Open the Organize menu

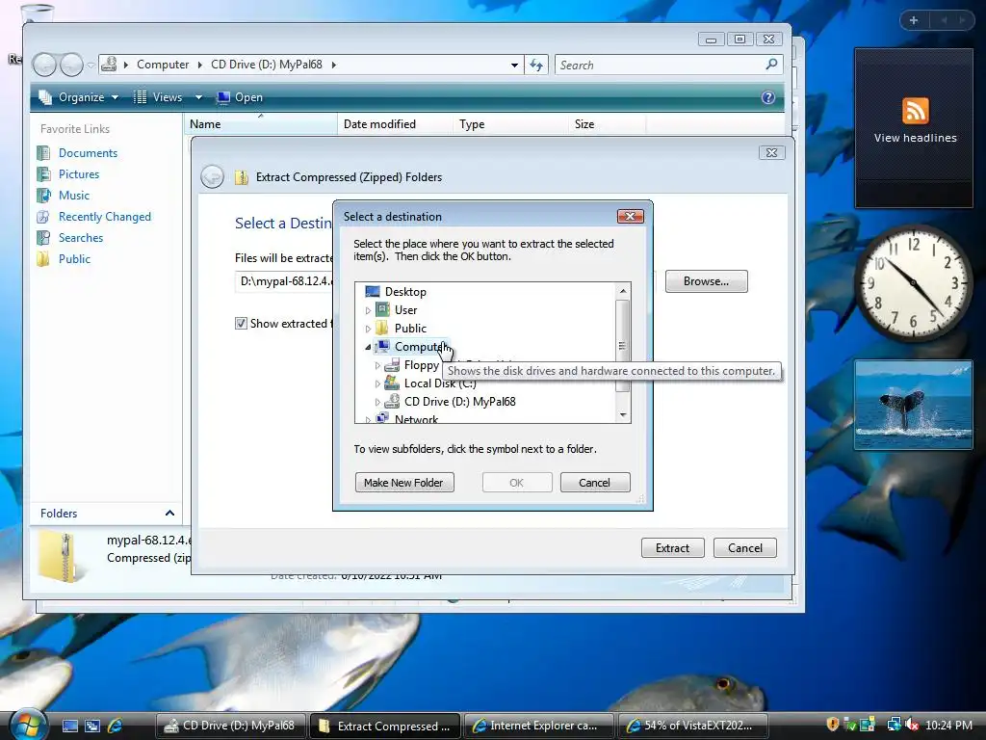(x=79, y=97)
